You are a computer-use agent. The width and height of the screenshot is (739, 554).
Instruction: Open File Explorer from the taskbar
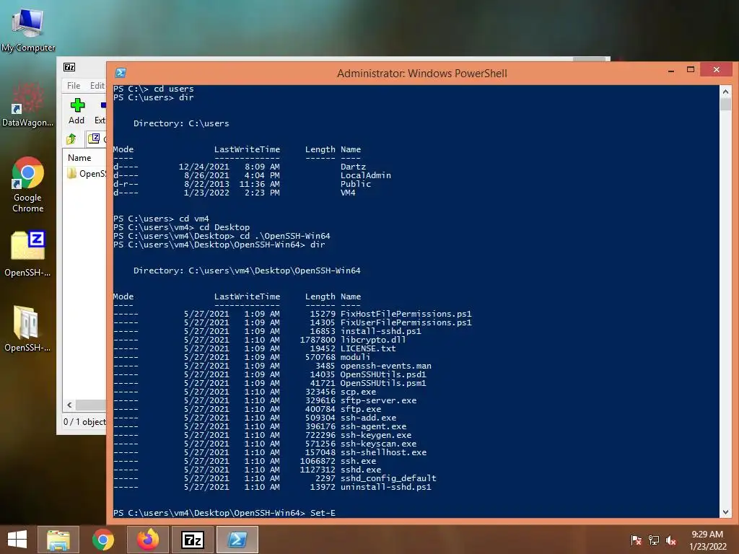[58, 540]
